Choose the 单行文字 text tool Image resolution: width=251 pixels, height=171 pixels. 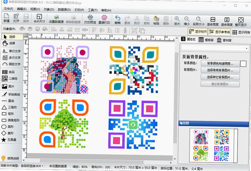click(12, 51)
